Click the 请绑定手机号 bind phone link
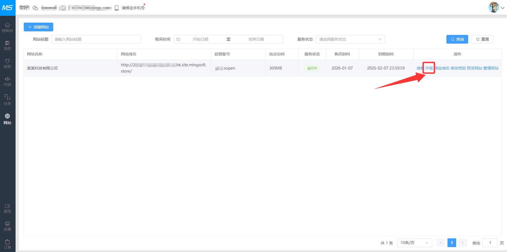Image resolution: width=507 pixels, height=252 pixels. (x=133, y=8)
